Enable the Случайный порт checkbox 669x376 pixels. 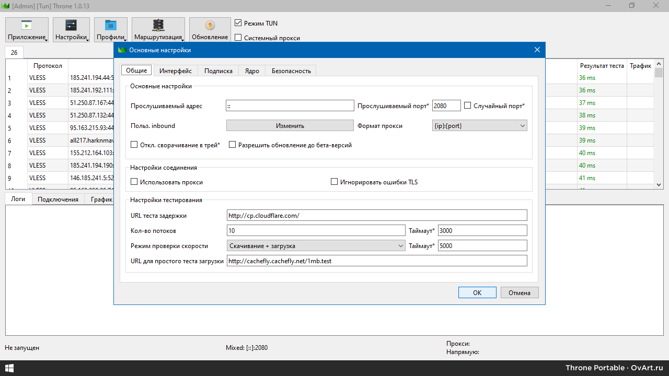[468, 105]
